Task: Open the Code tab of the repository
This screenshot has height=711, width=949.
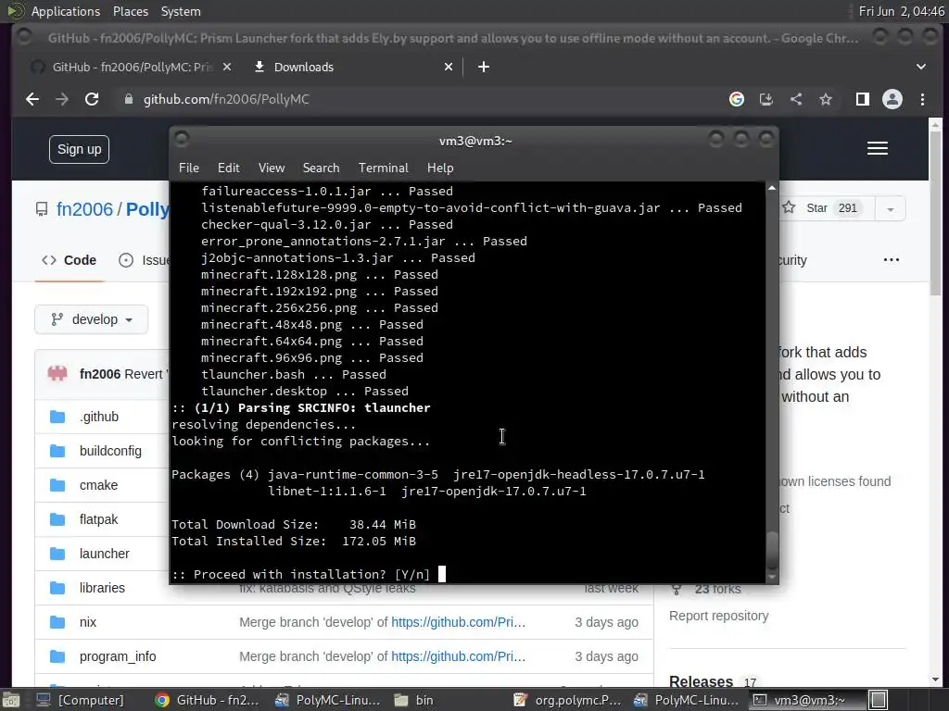Action: (69, 260)
